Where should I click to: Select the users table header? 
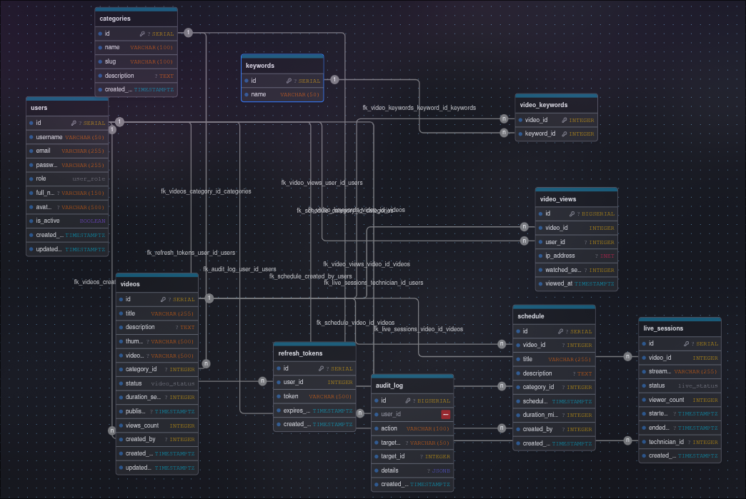[67, 108]
